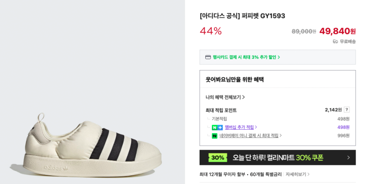Open 행사카드 결제 추가 할인 details

246,57
